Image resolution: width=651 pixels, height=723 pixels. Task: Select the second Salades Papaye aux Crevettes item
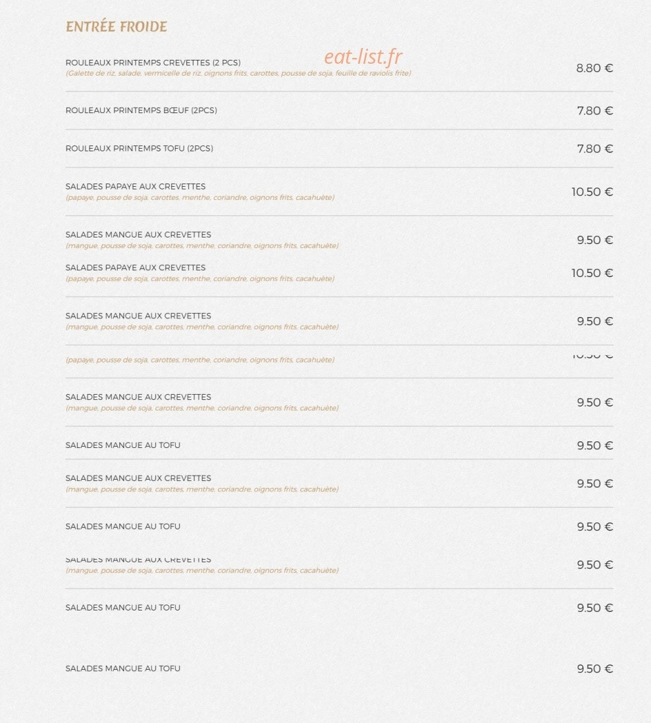pos(136,268)
